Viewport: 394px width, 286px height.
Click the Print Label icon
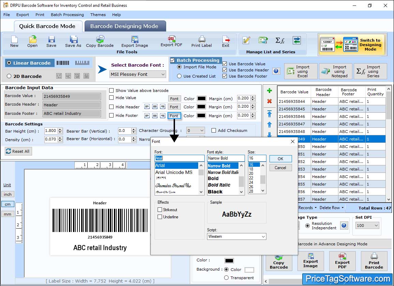tap(202, 41)
